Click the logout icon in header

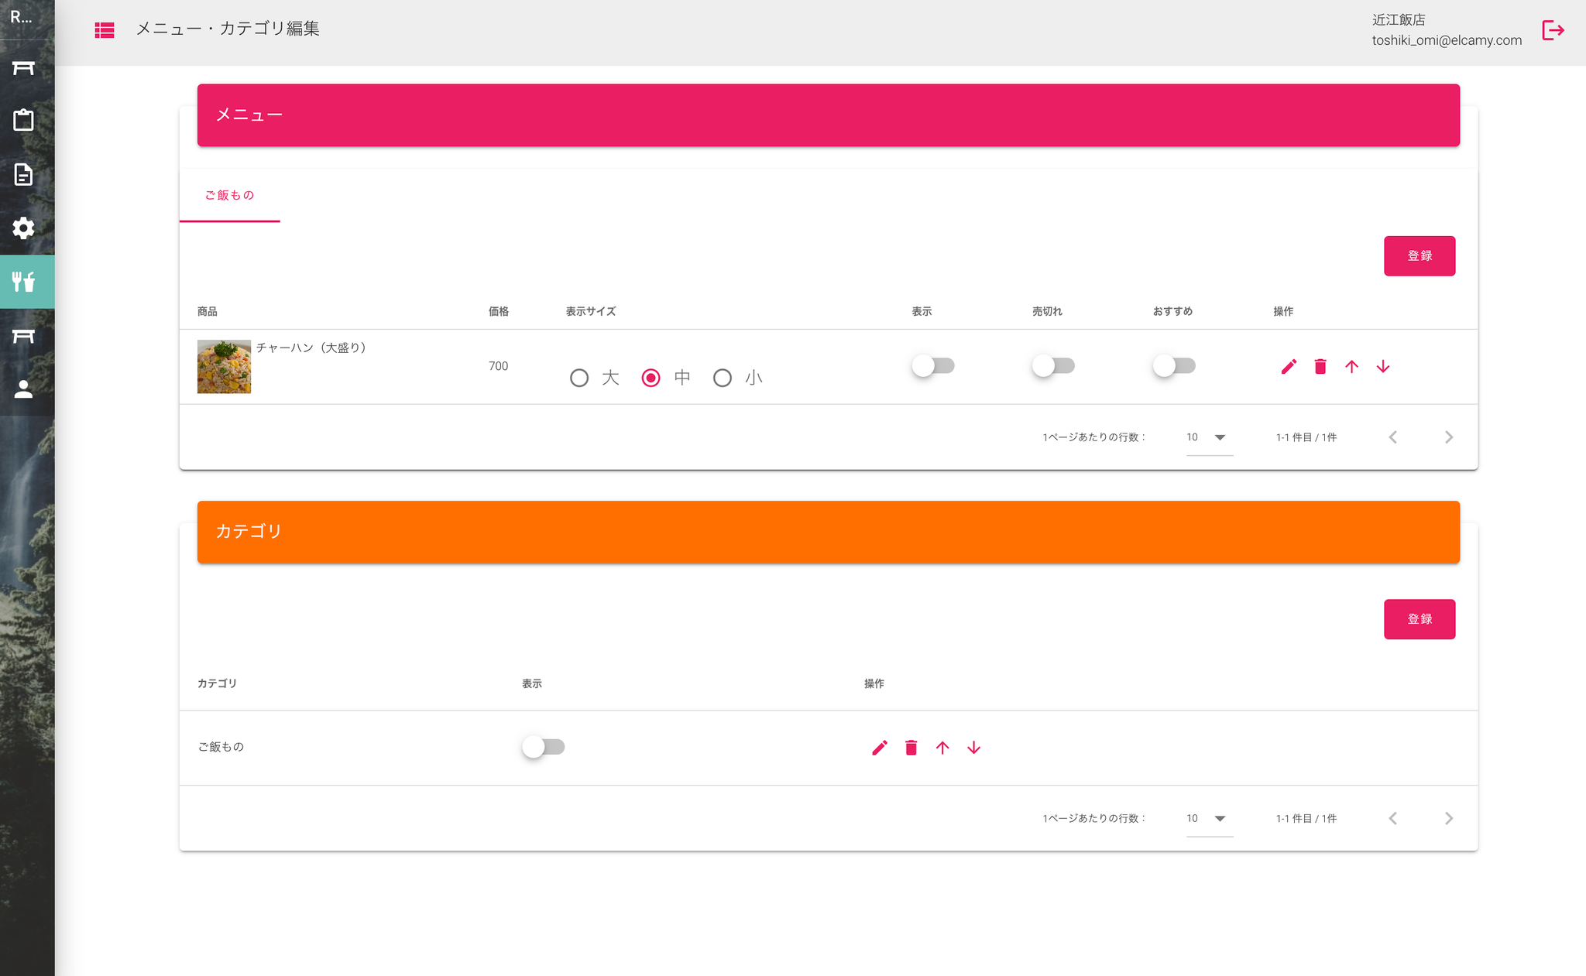click(1553, 30)
